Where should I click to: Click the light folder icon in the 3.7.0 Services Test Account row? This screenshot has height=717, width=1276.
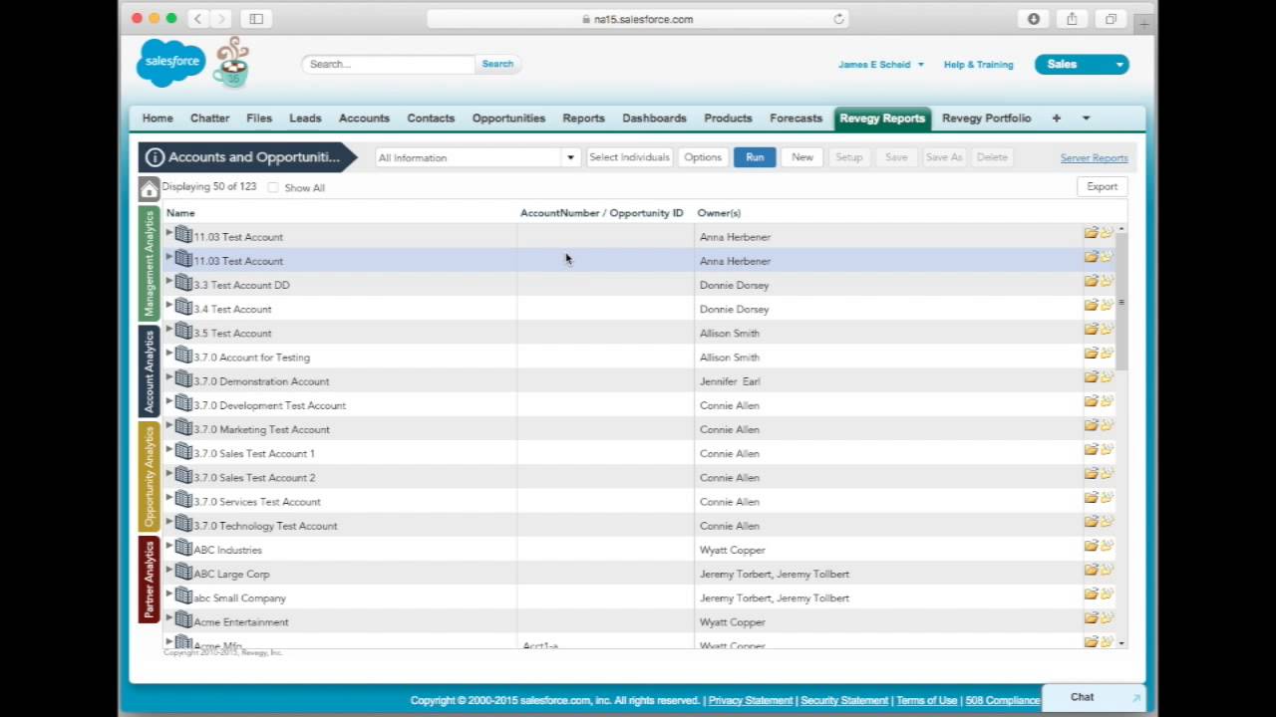(x=1106, y=497)
